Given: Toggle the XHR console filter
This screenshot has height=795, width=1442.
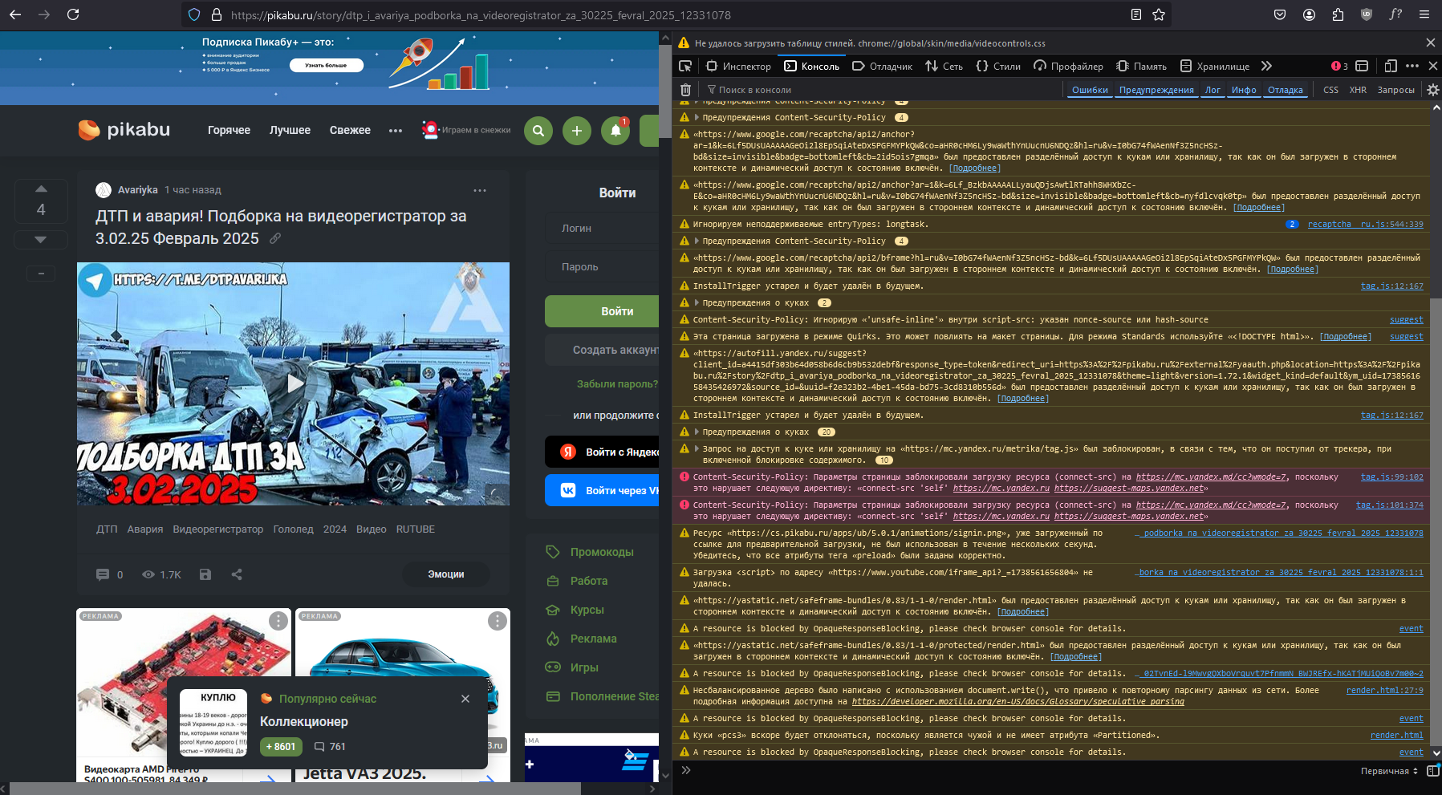Looking at the screenshot, I should [x=1358, y=90].
